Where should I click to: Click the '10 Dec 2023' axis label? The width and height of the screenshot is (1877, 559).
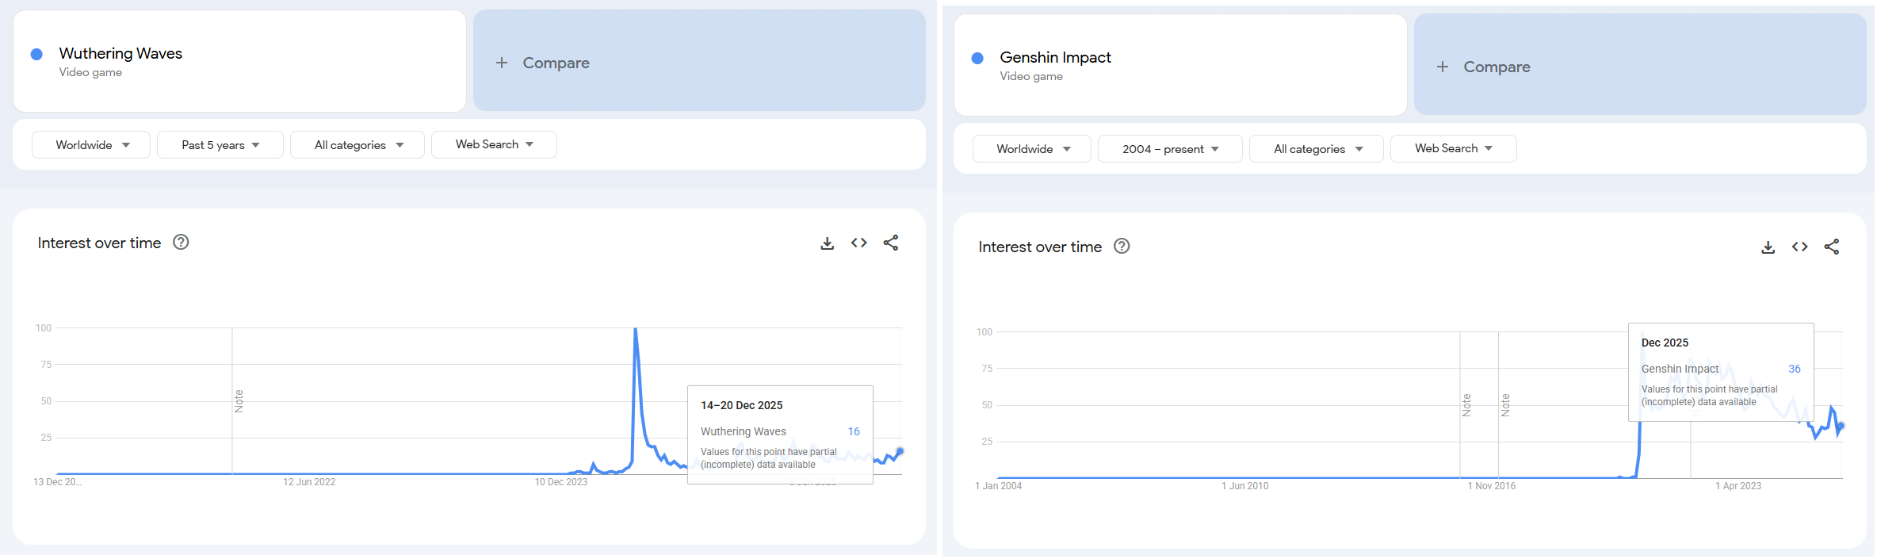[561, 482]
